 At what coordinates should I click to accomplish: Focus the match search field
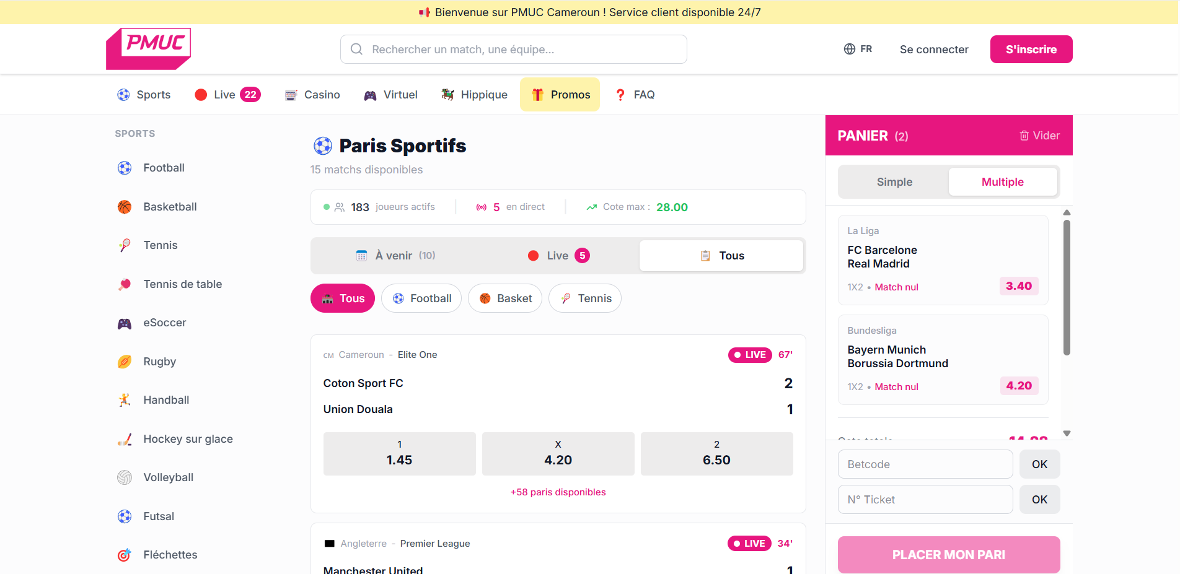tap(514, 49)
